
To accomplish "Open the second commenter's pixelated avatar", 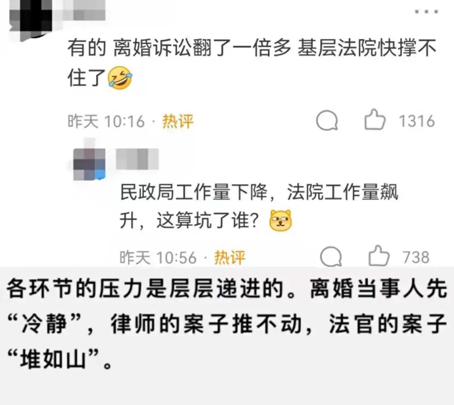I will pyautogui.click(x=89, y=164).
